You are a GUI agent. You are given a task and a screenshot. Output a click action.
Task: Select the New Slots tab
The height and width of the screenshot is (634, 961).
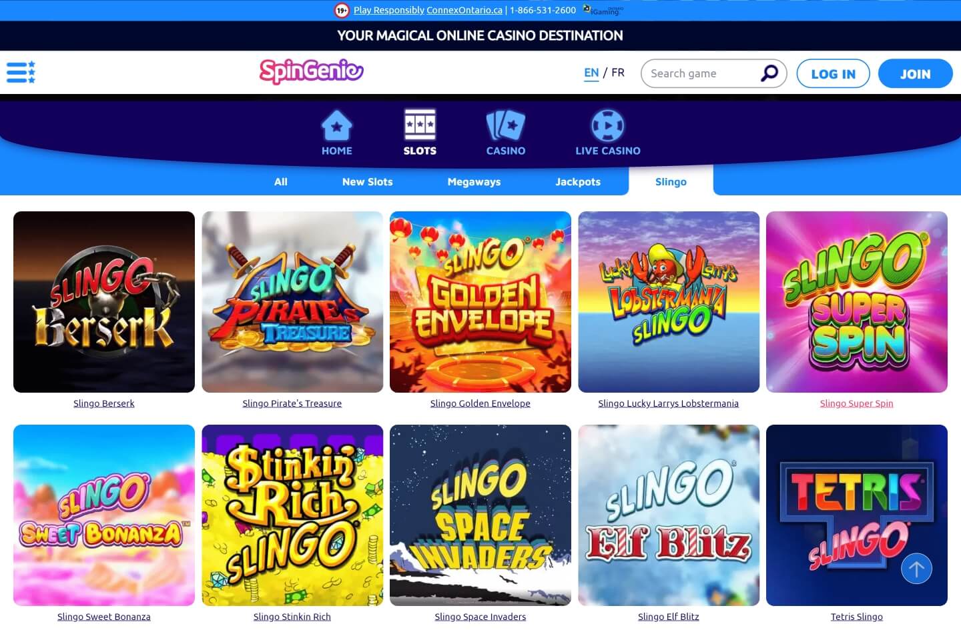pyautogui.click(x=367, y=181)
